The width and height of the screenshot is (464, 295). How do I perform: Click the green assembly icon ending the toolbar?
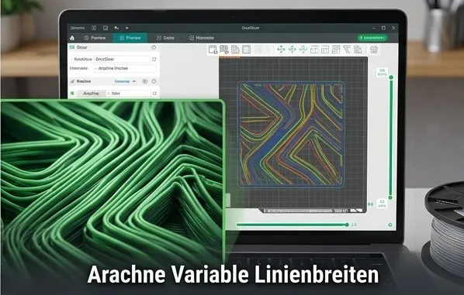tap(374, 50)
